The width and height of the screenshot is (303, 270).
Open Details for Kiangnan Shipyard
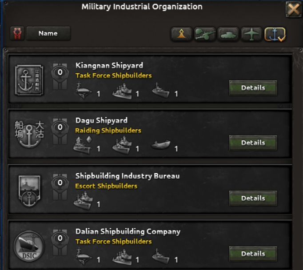[253, 88]
